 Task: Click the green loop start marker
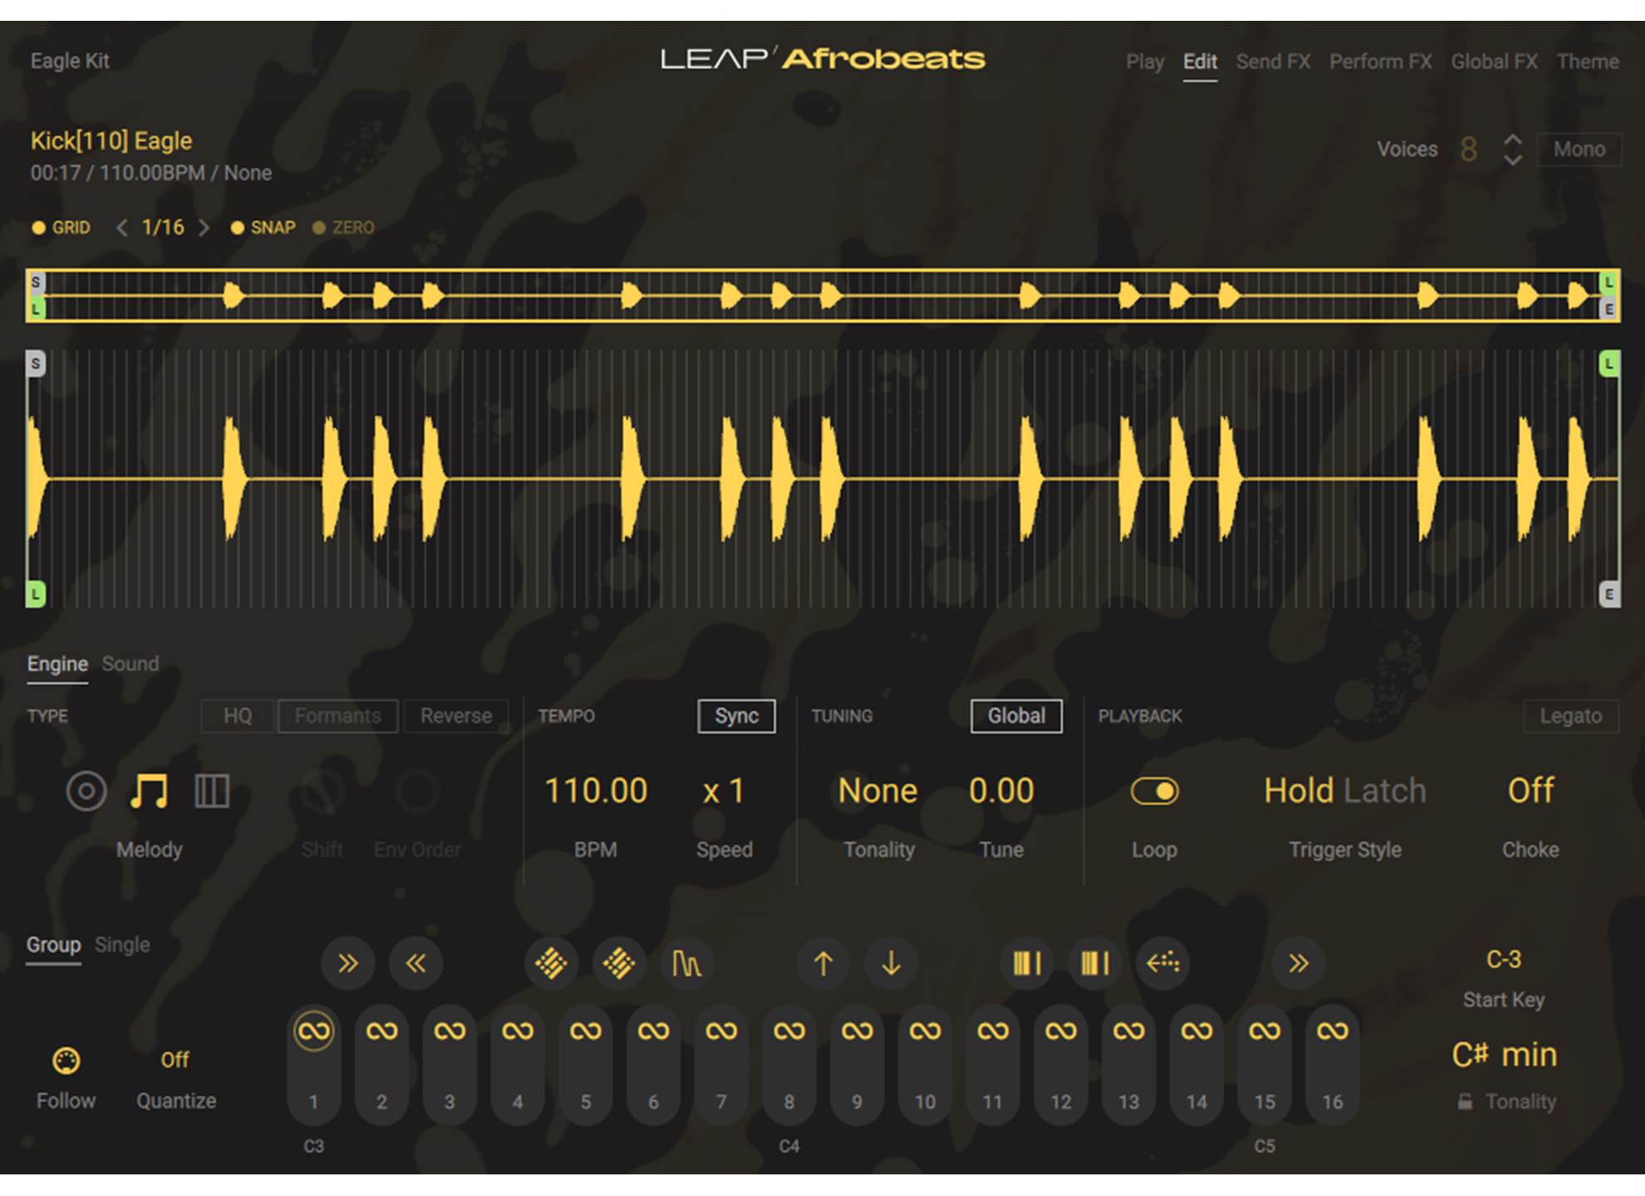tap(36, 594)
